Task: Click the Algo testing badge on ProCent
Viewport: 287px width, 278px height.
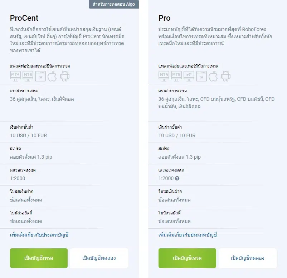Action: coord(114,4)
